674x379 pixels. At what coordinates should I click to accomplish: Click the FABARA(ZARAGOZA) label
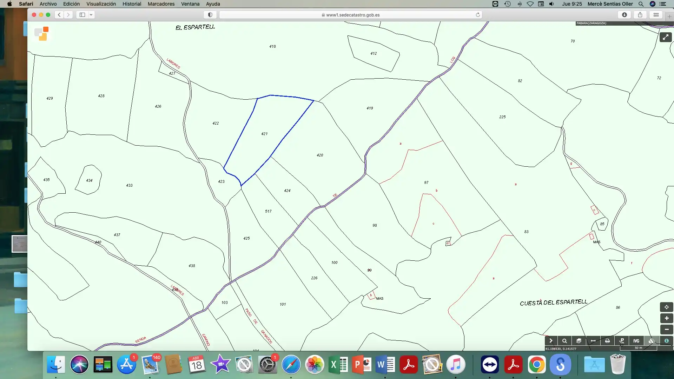pos(592,23)
